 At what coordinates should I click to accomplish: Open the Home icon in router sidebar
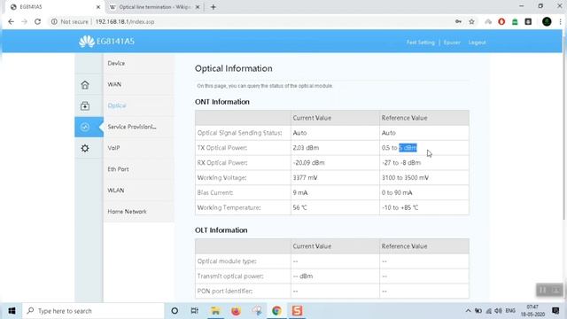(x=85, y=85)
